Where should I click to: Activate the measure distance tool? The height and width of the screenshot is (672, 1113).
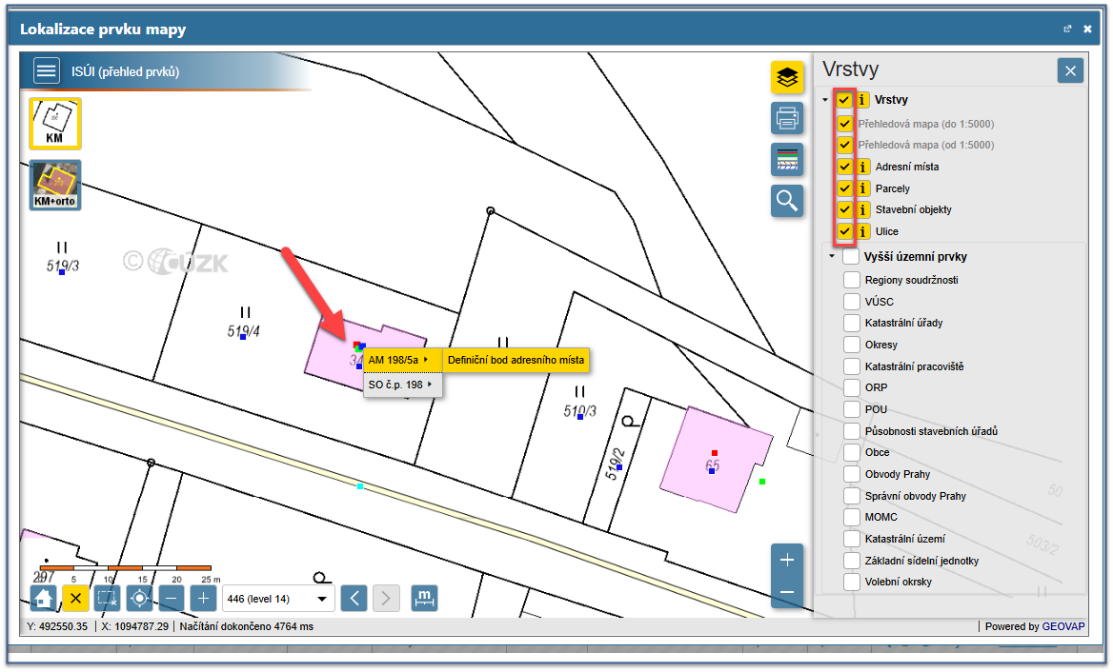click(424, 598)
